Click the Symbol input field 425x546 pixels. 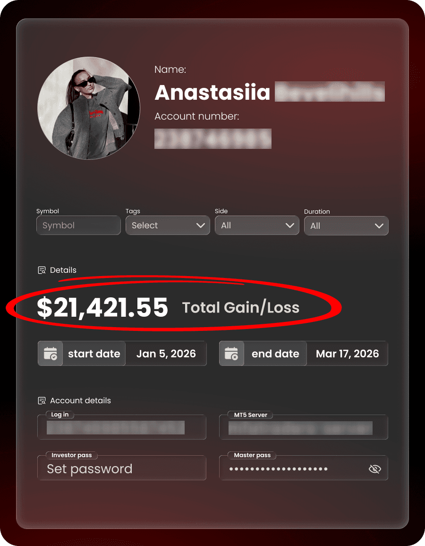coord(78,225)
